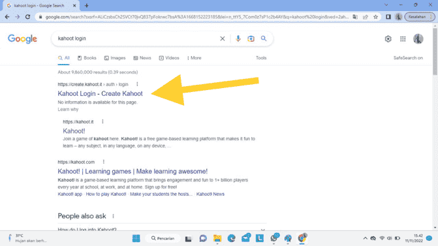Clear the search query with X

[223, 38]
